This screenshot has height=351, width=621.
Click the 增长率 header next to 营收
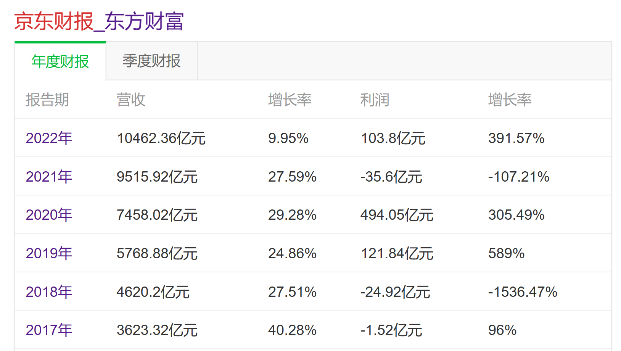290,100
